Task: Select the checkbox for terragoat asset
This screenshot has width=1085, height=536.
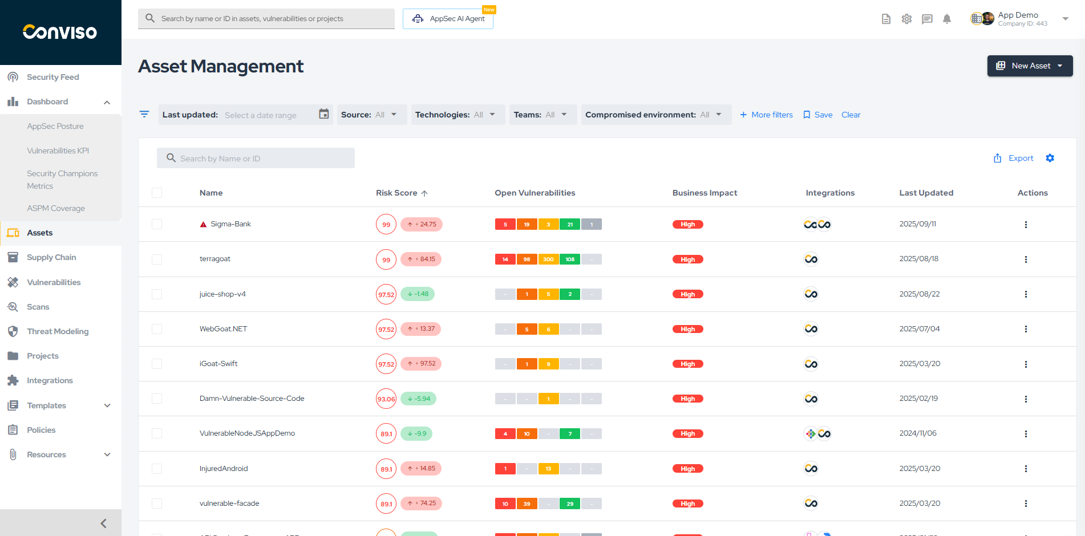Action: pos(157,259)
